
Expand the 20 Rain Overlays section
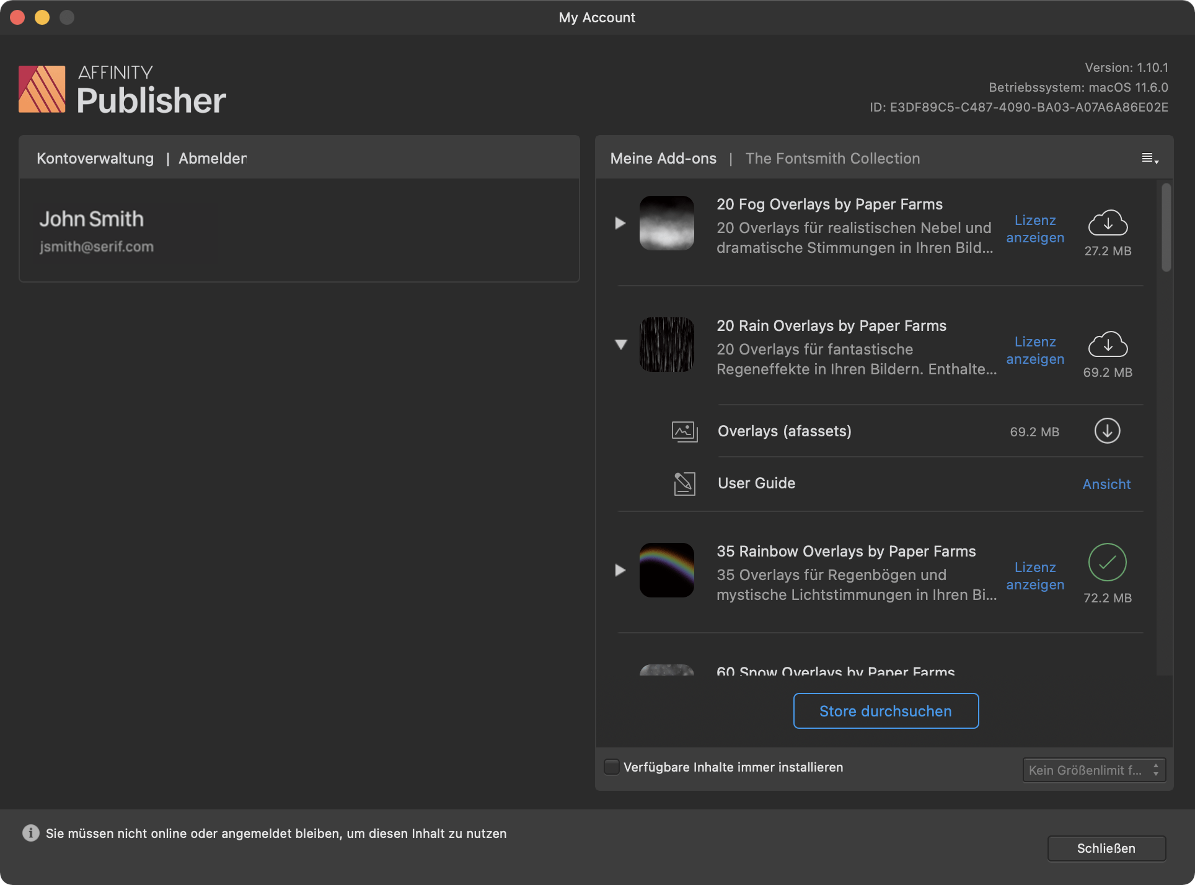click(620, 343)
